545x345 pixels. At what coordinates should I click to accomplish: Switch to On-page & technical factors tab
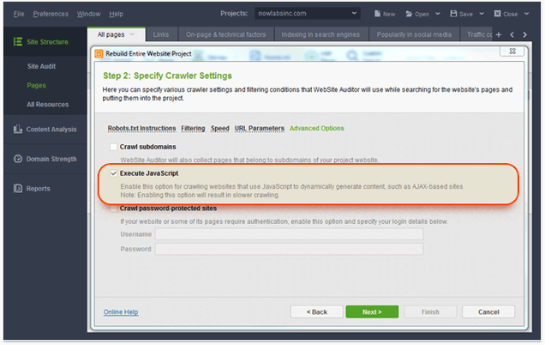point(225,34)
